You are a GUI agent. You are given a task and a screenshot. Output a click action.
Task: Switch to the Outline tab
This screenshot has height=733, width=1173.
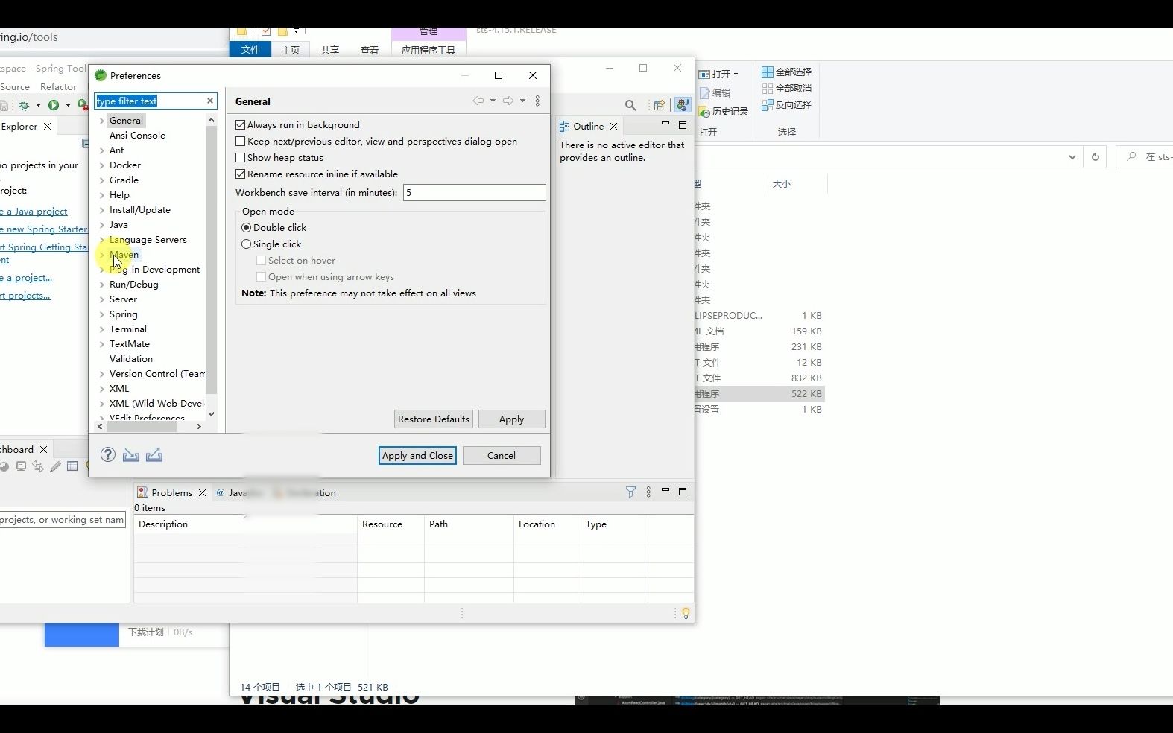click(x=588, y=126)
